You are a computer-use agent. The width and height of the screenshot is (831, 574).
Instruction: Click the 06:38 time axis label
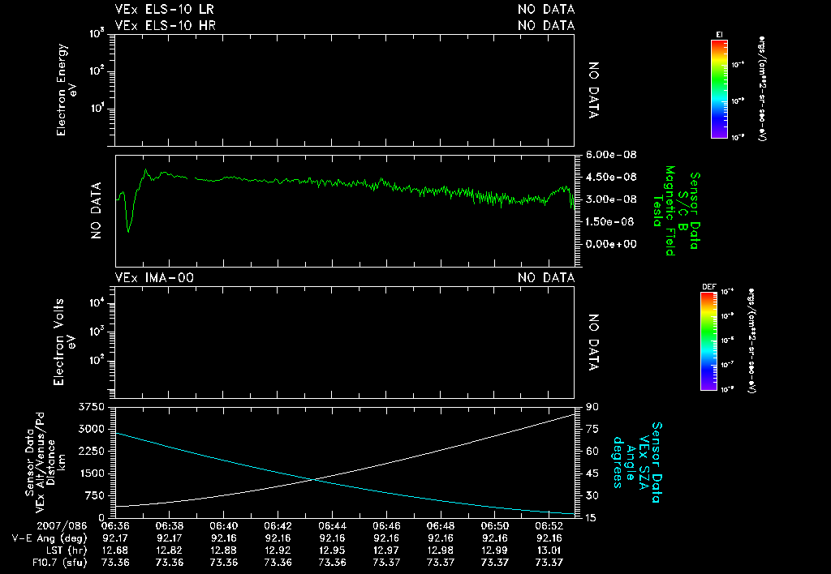coord(169,526)
